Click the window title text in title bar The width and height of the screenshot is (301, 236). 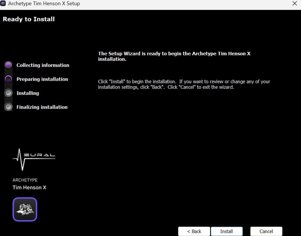pyautogui.click(x=44, y=4)
